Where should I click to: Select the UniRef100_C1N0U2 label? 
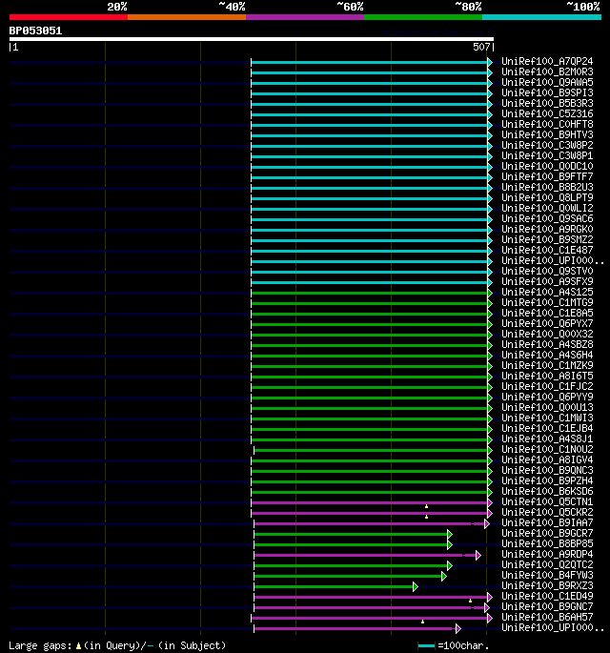pos(547,449)
